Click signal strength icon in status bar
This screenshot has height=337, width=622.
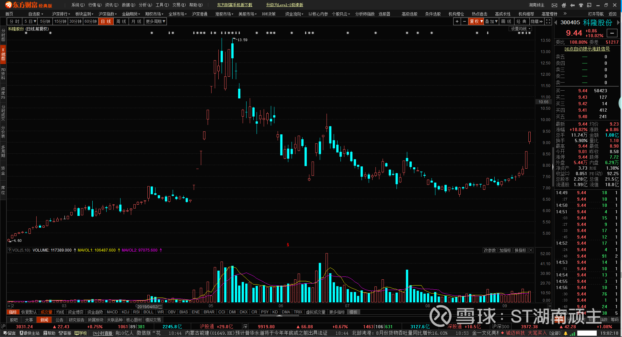point(572,333)
